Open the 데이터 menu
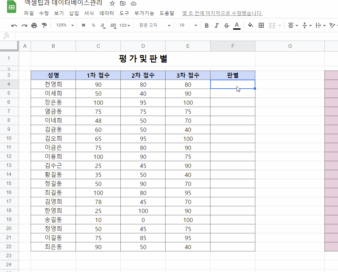 click(107, 13)
